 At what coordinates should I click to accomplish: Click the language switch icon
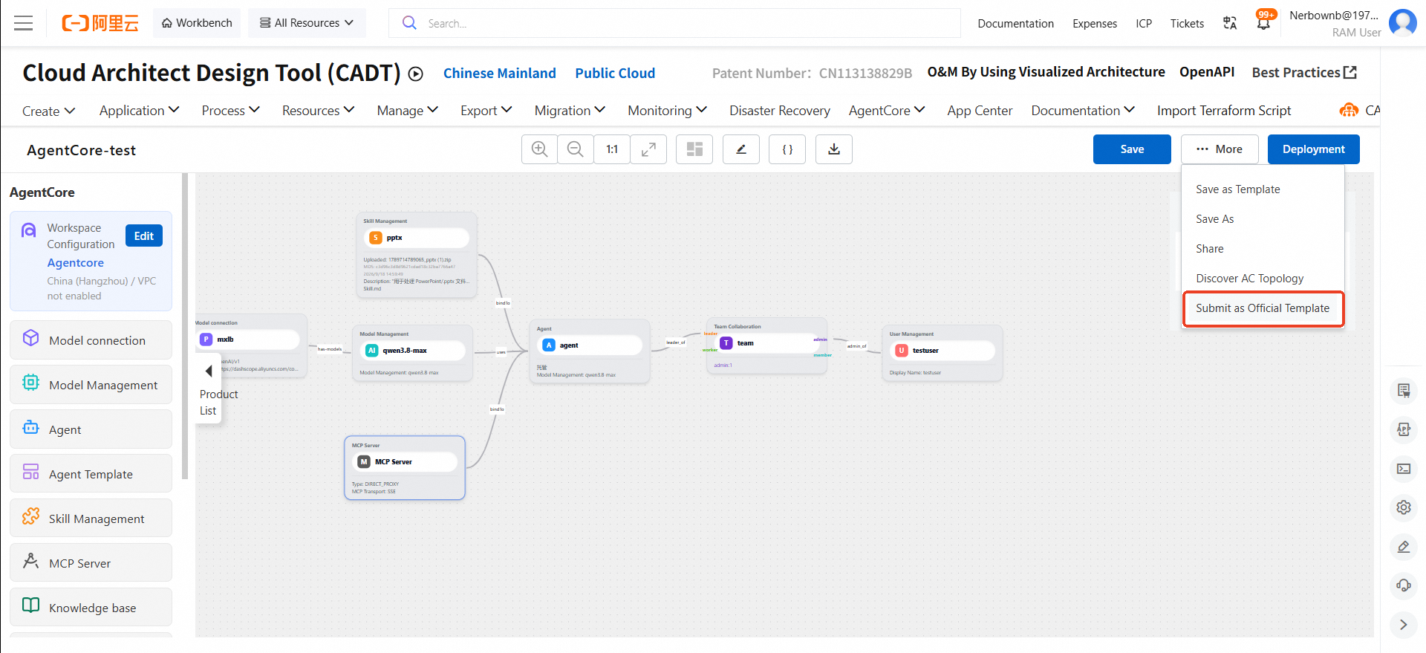click(x=1230, y=23)
